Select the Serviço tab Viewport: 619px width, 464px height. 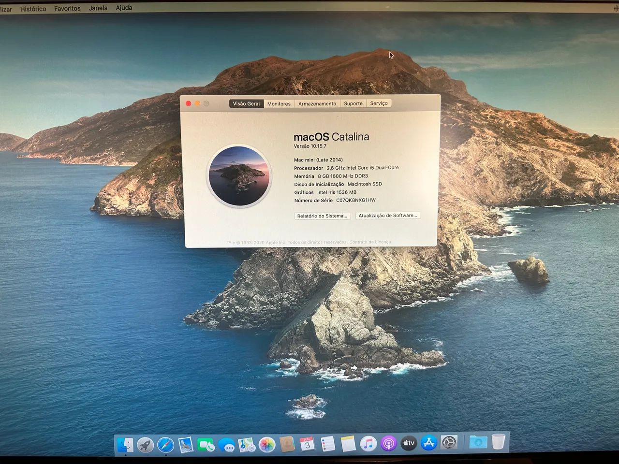pyautogui.click(x=379, y=103)
